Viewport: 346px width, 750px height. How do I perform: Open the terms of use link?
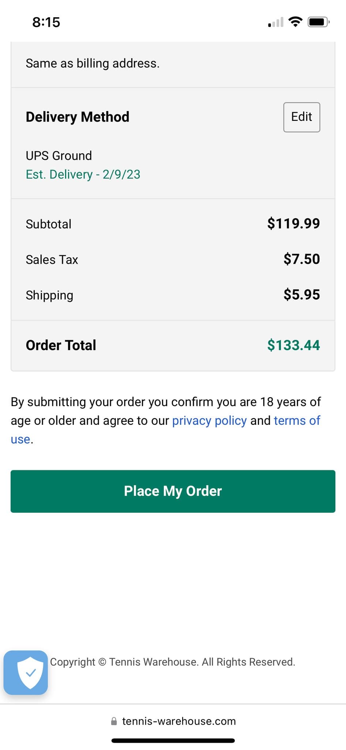click(x=297, y=420)
